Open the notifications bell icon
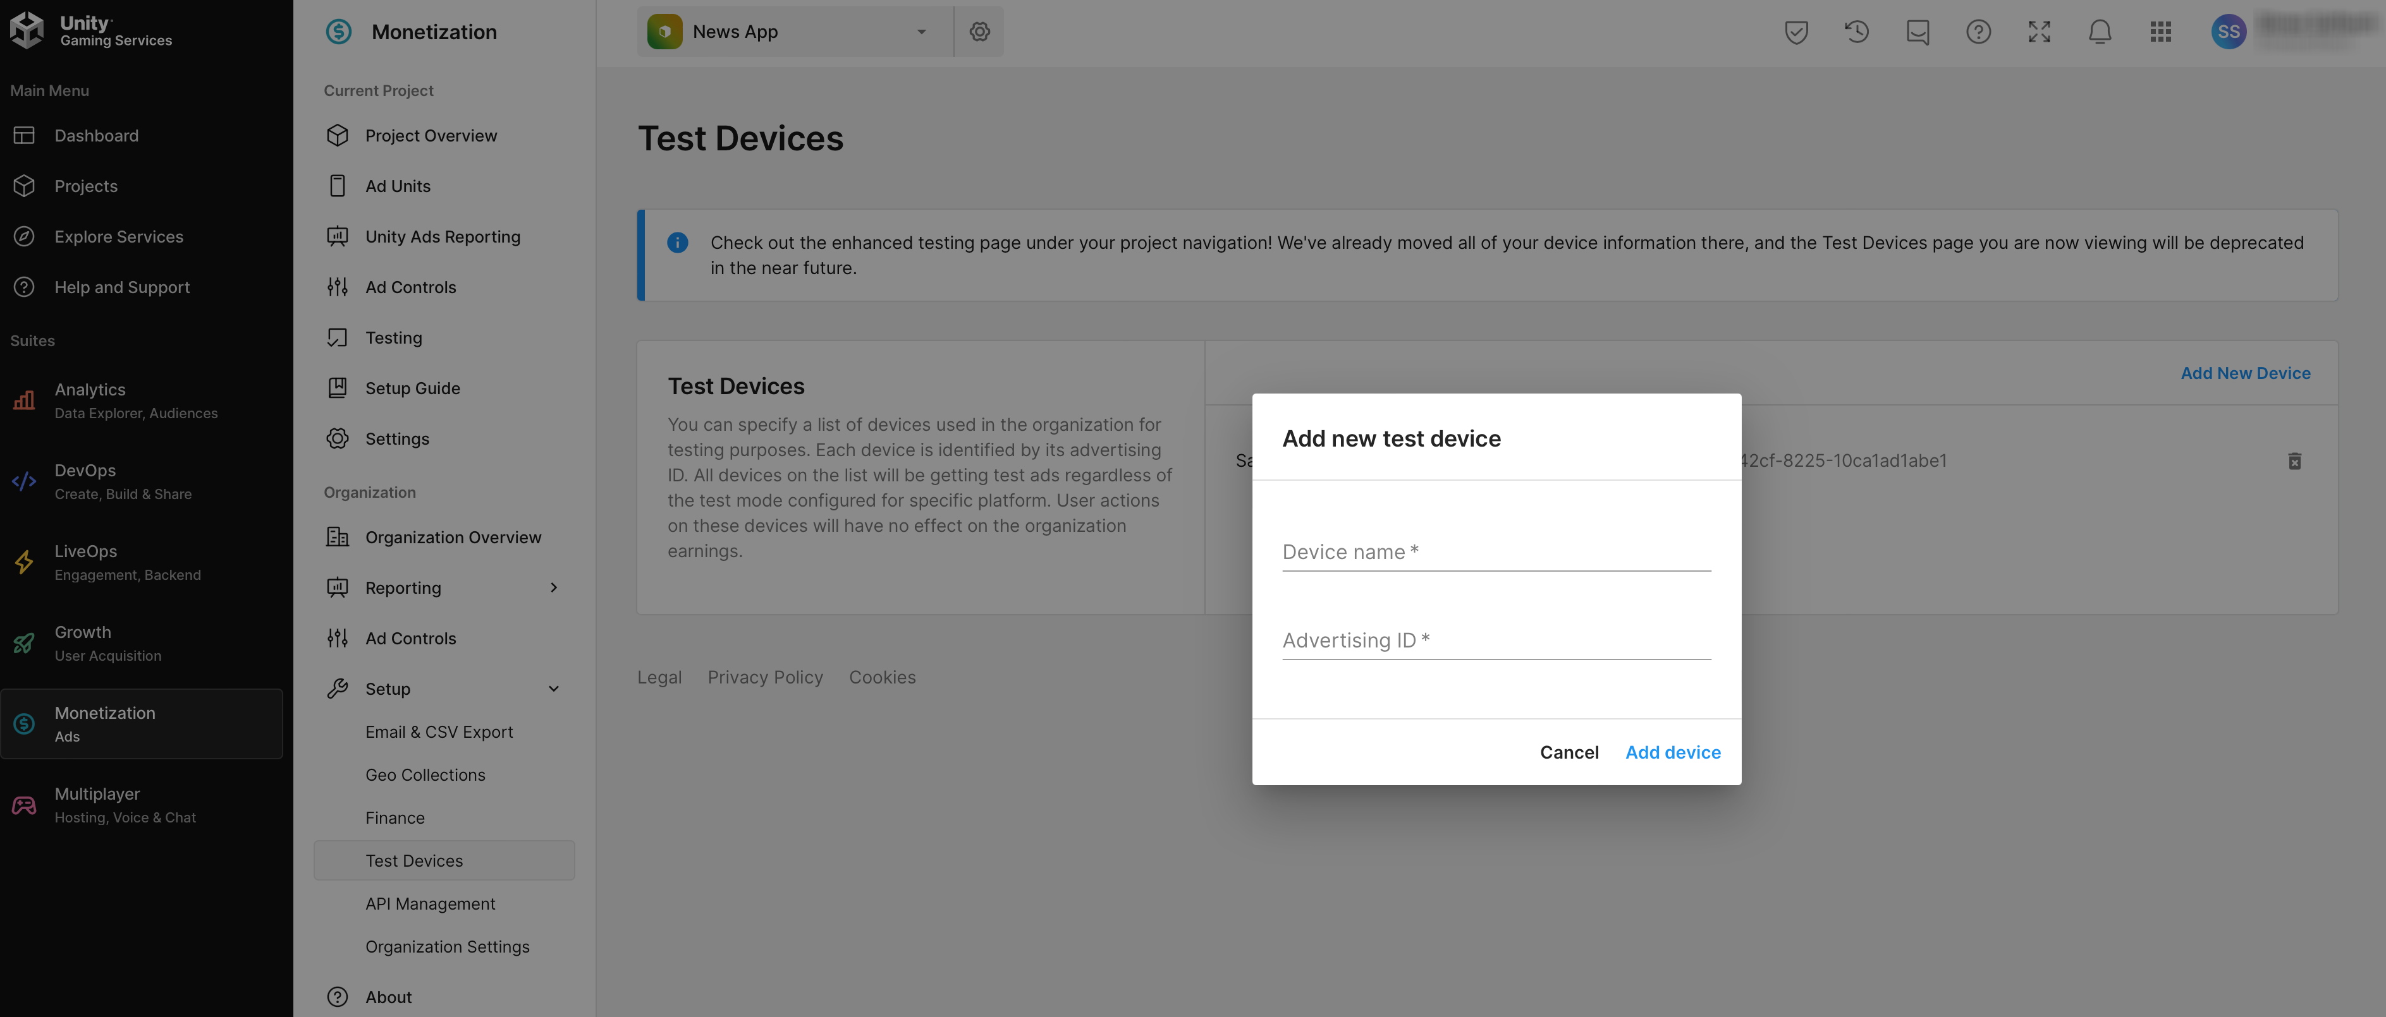 tap(2100, 32)
